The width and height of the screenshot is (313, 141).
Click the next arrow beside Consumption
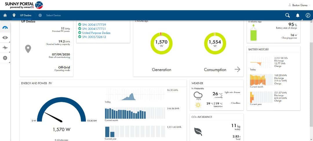(x=237, y=69)
